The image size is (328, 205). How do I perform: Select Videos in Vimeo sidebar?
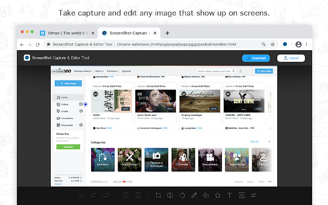point(65,104)
